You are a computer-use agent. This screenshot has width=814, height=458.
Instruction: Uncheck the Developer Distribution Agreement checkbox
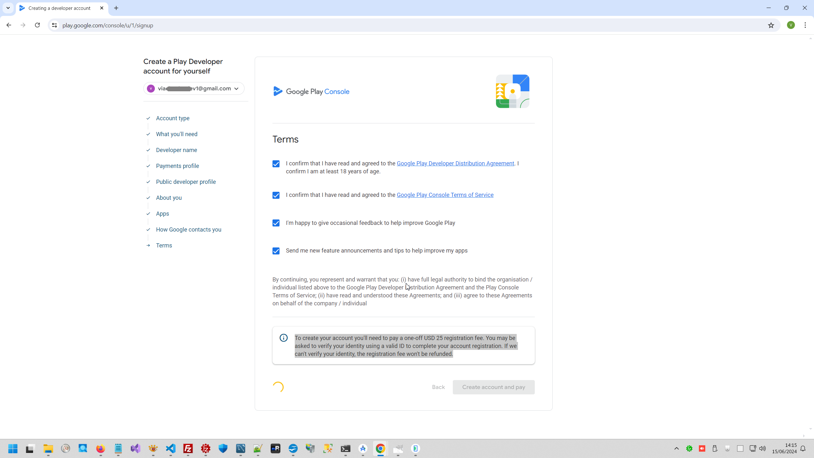coord(276,164)
